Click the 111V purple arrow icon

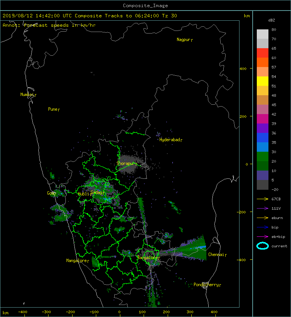[x=262, y=209]
